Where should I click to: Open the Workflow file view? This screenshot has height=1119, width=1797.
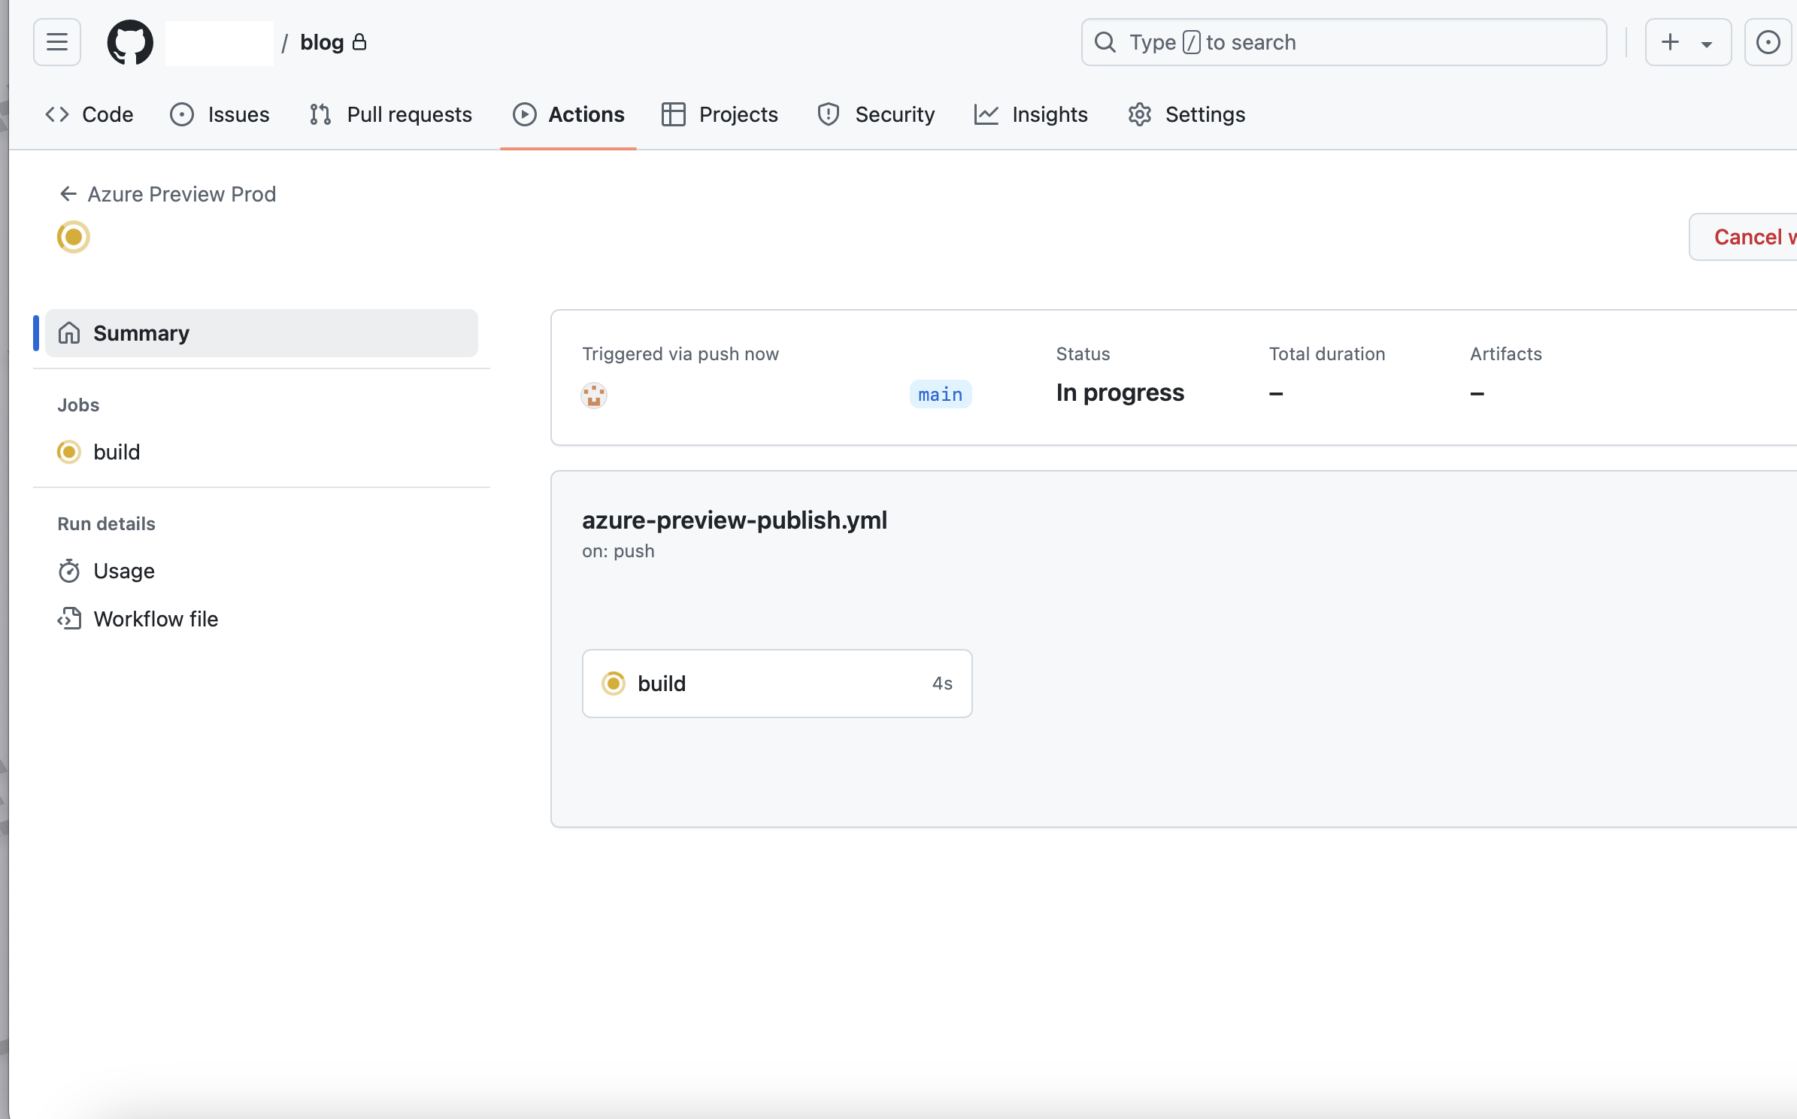click(155, 619)
